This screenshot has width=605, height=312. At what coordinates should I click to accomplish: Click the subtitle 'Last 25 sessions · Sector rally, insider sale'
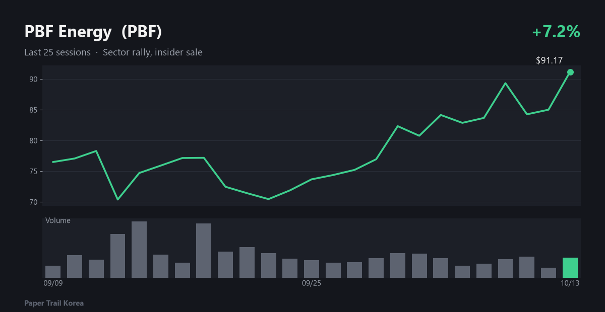pos(113,52)
